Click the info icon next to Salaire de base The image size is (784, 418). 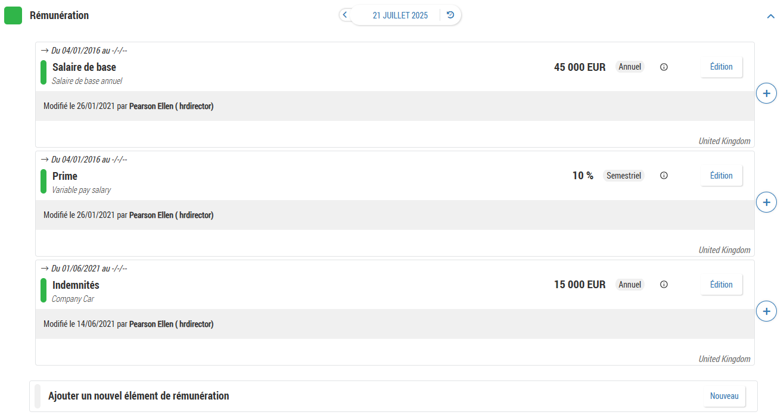pos(664,67)
